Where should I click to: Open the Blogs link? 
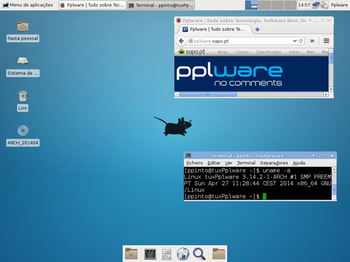[223, 52]
